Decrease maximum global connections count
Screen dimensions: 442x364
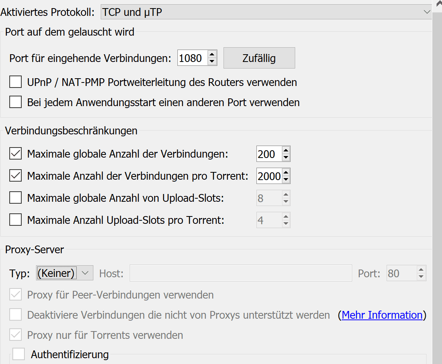coord(286,157)
